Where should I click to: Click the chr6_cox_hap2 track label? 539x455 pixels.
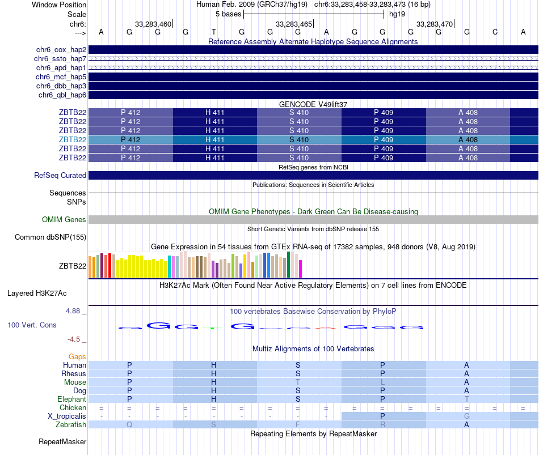[x=61, y=50]
